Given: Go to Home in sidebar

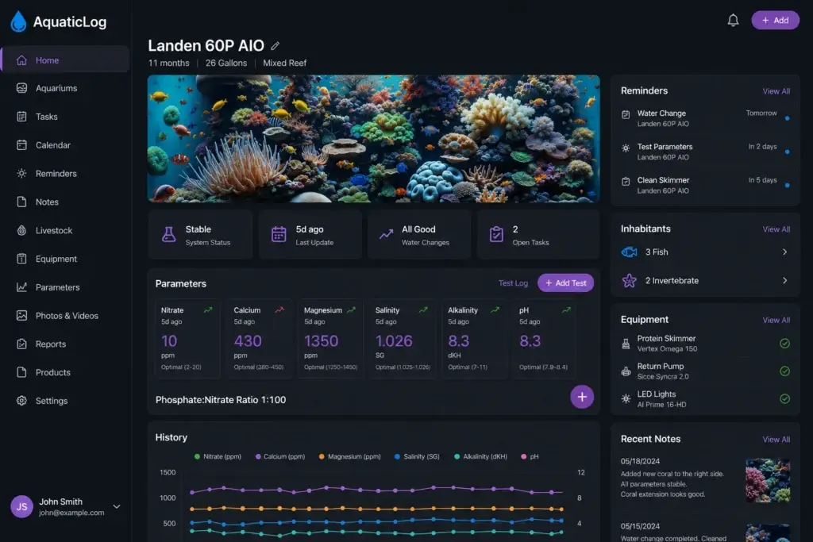Looking at the screenshot, I should (x=65, y=60).
